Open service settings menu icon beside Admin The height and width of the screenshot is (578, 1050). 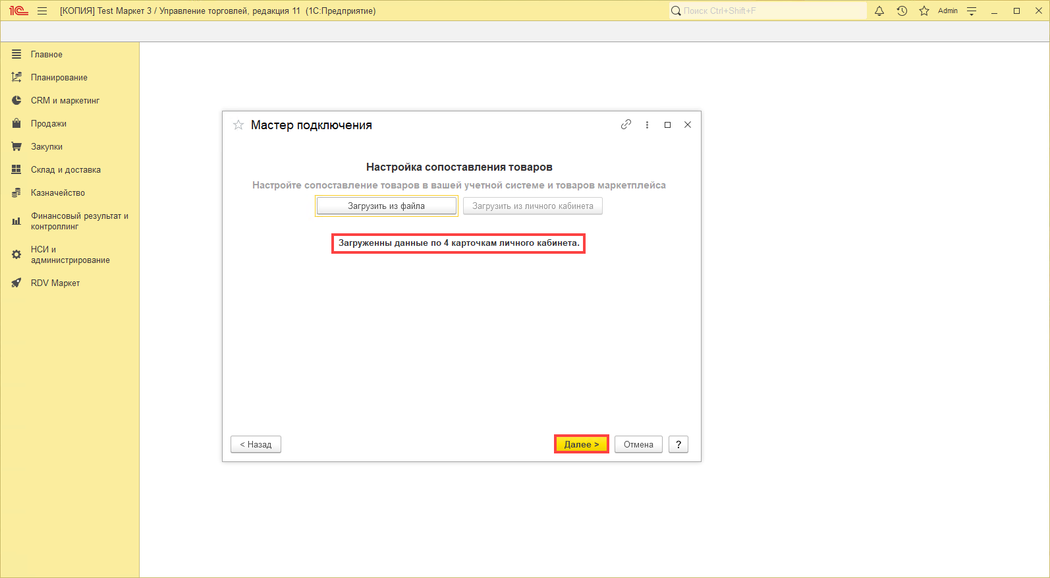coord(972,11)
